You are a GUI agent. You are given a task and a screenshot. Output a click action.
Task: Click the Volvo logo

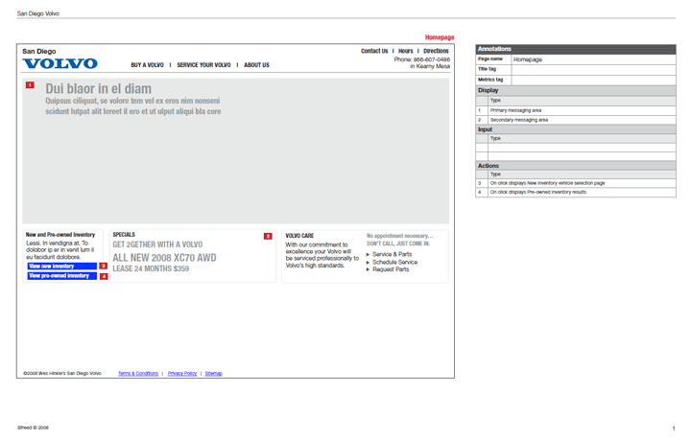pyautogui.click(x=60, y=64)
